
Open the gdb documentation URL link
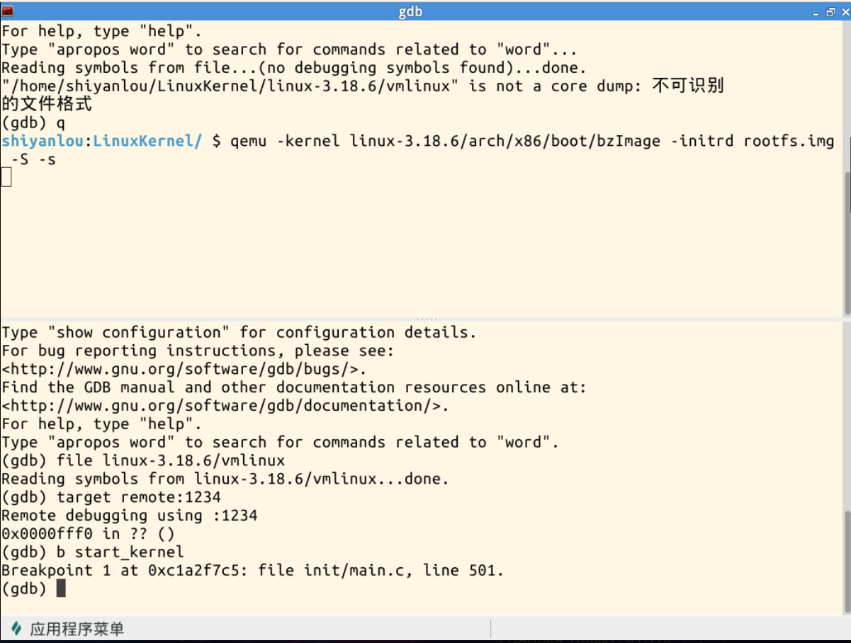[x=225, y=406]
